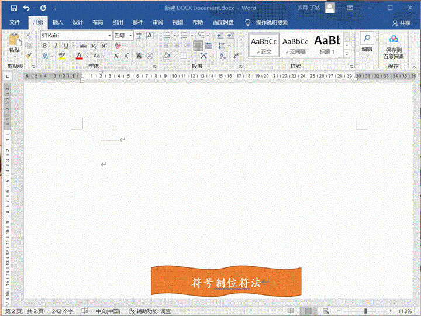Click the red font color swatch
Screen dimensions: 421x316
[79, 56]
